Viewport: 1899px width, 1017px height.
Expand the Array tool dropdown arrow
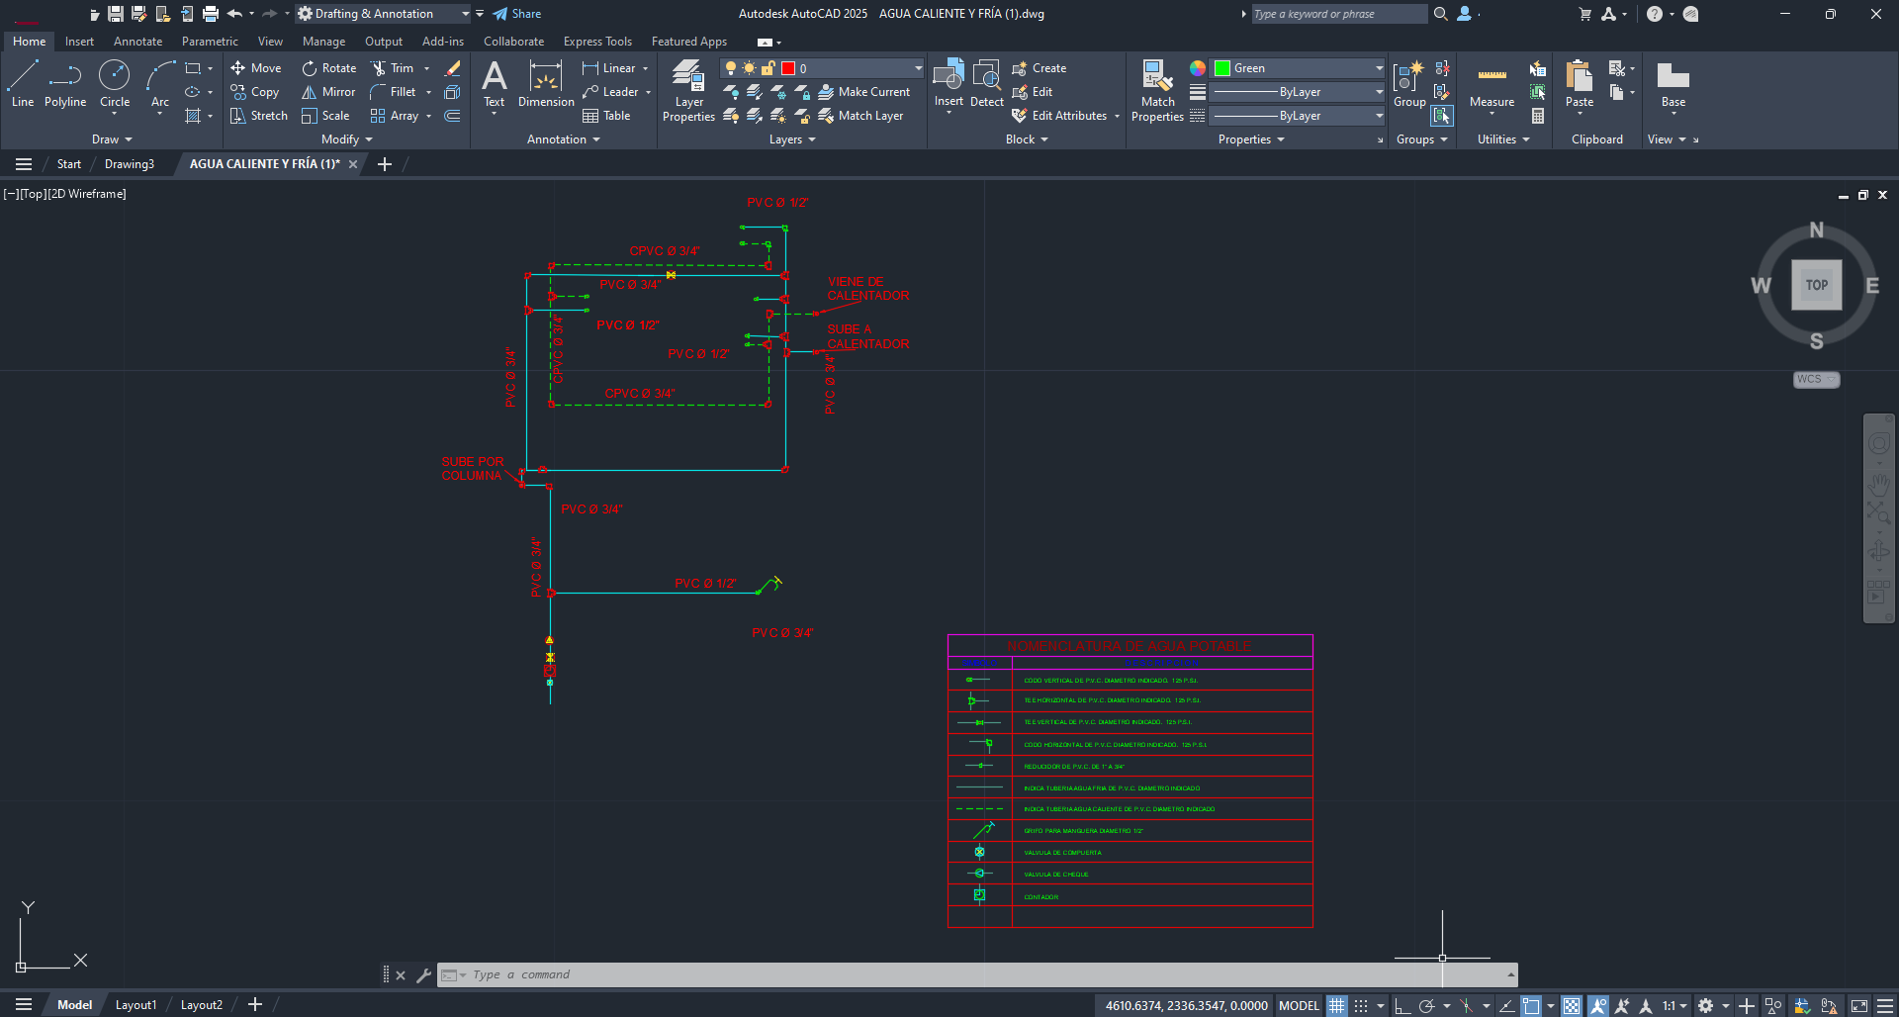428,116
